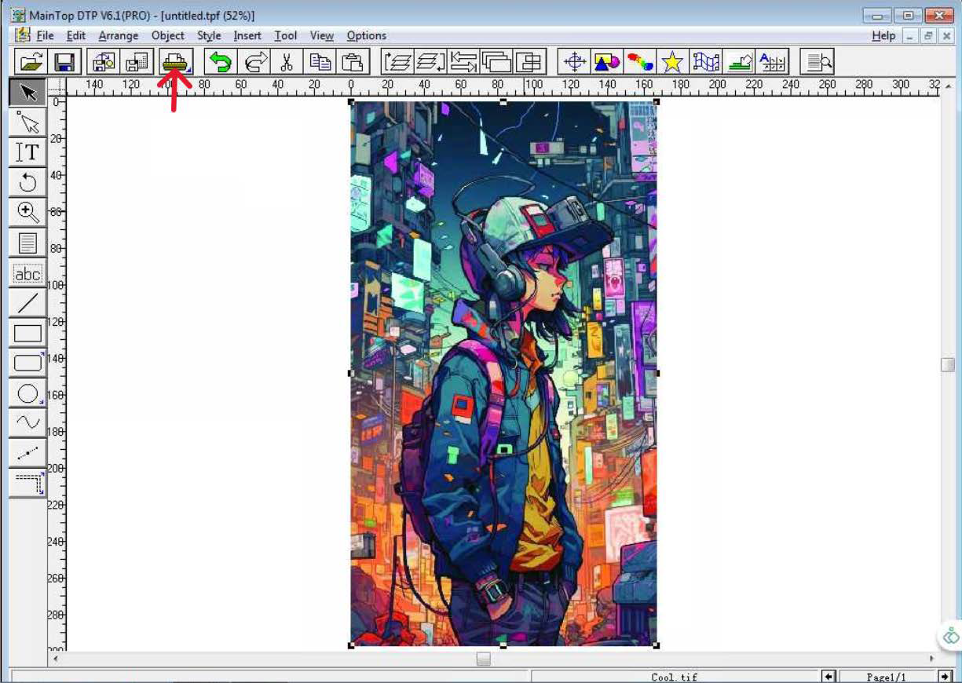
Task: Click the inner document restore button
Action: (x=928, y=35)
